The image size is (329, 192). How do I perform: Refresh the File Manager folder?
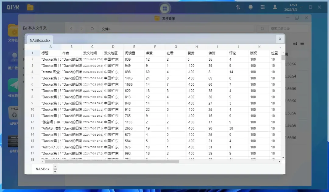(x=92, y=29)
